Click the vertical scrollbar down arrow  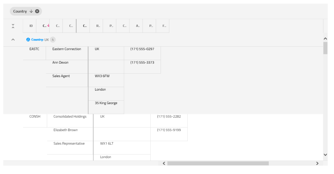325,155
